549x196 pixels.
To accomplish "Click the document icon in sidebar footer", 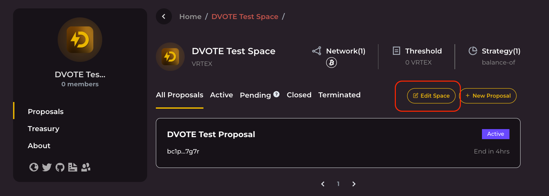I will coord(73,167).
